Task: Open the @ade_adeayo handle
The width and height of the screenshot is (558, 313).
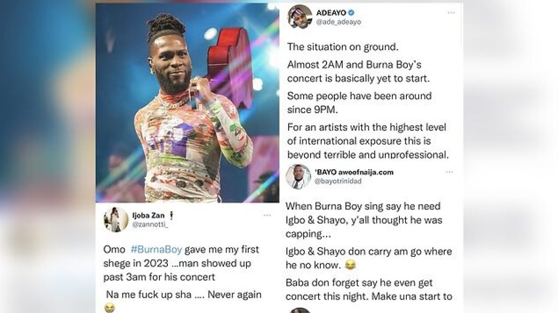Action: tap(339, 22)
